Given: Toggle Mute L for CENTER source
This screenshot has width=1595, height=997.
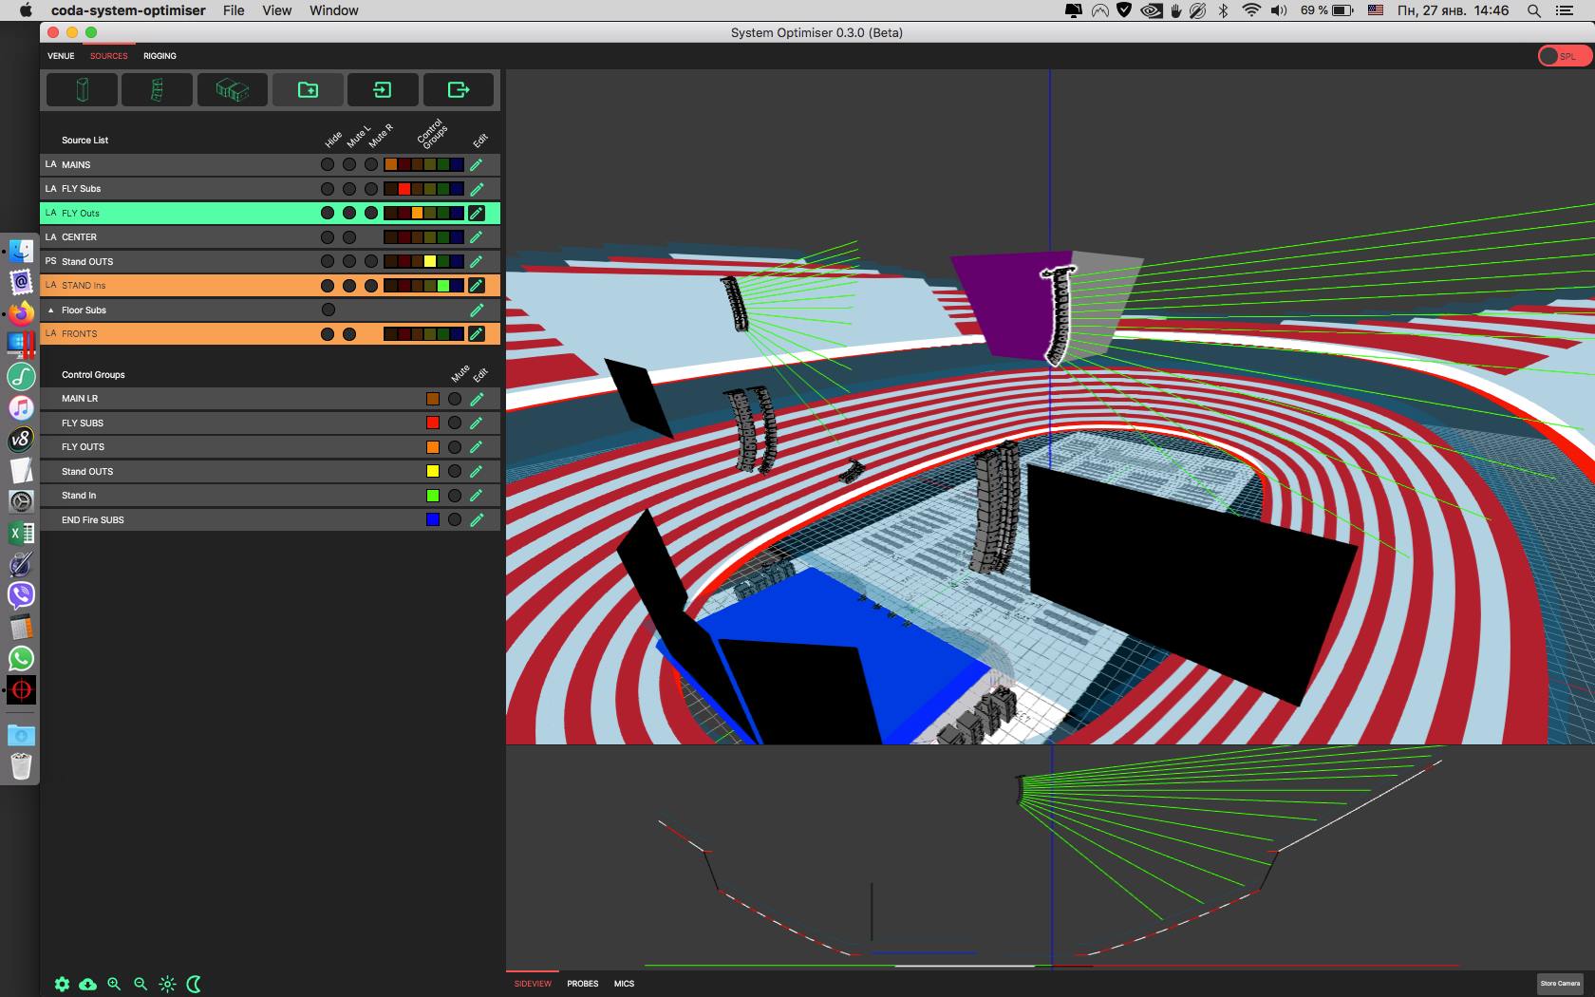Looking at the screenshot, I should 349,237.
